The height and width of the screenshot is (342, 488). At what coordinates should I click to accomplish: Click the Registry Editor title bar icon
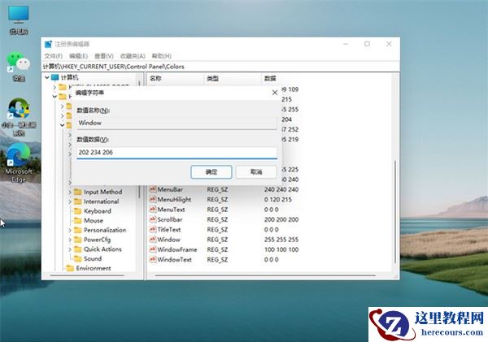click(48, 44)
